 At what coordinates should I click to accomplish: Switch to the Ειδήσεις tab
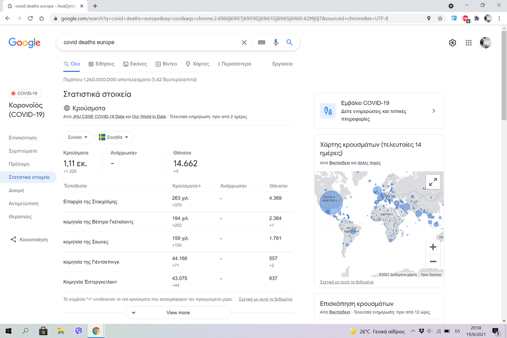click(101, 64)
